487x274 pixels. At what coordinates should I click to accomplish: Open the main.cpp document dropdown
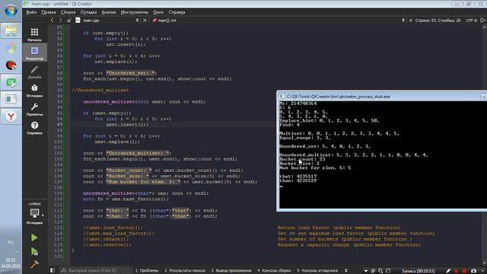107,21
